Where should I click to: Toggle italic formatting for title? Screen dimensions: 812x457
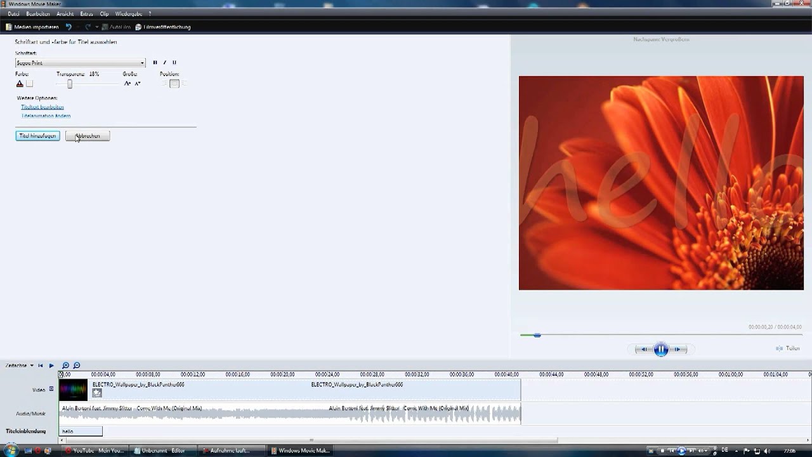tap(164, 63)
